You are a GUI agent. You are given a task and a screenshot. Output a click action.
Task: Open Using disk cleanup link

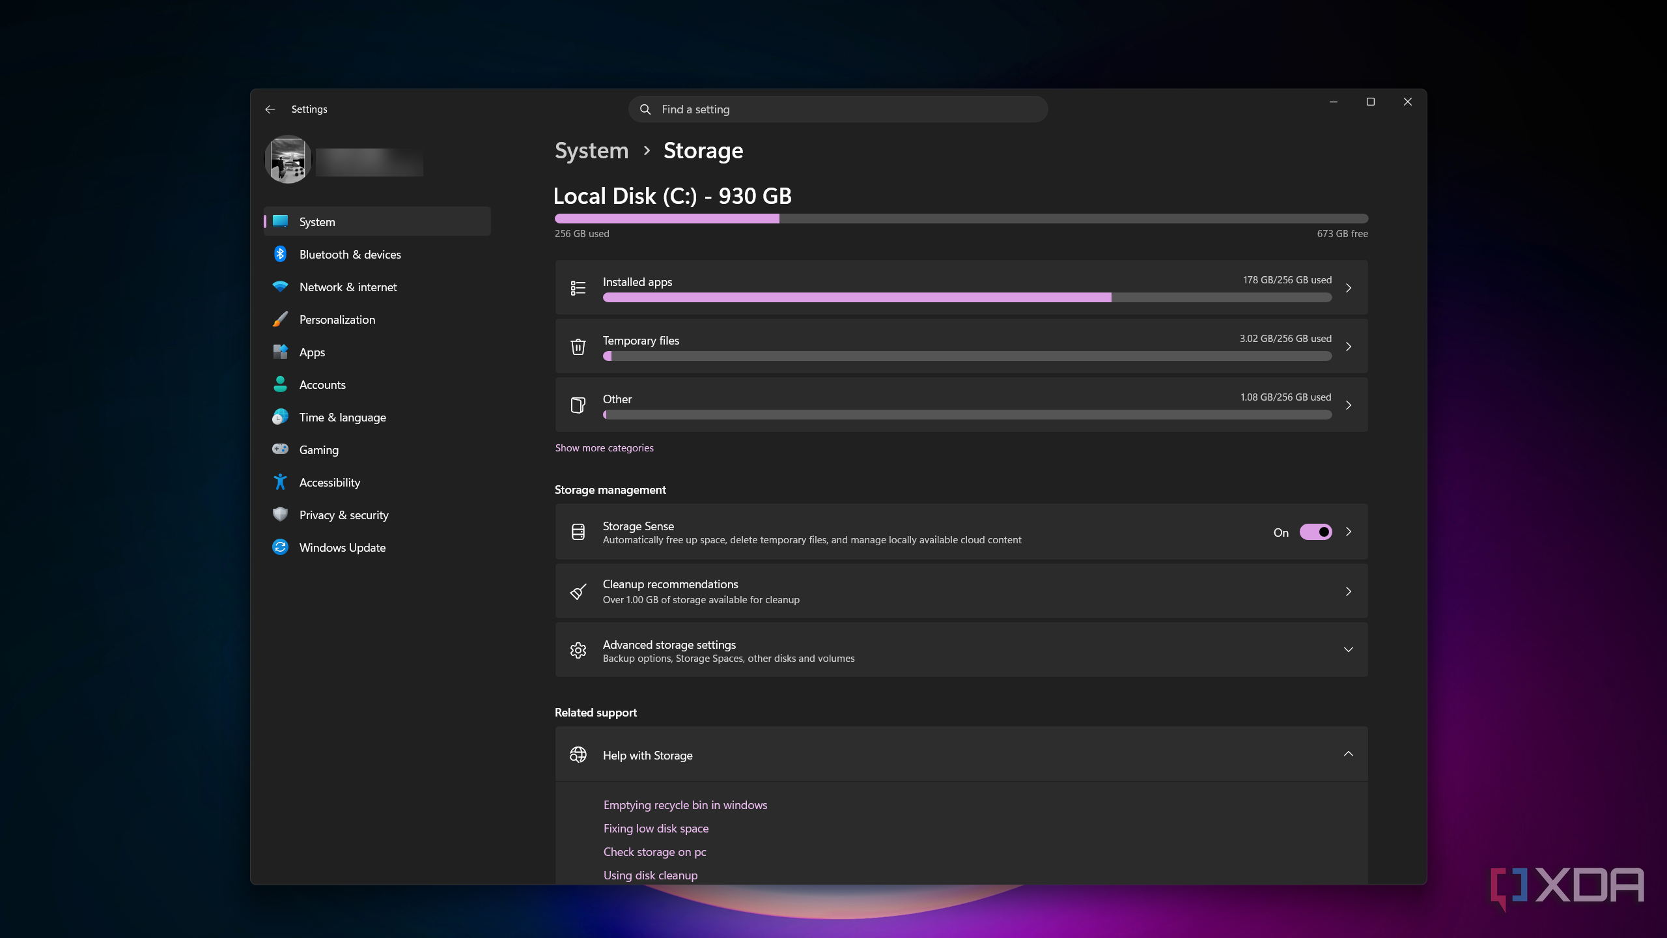point(651,875)
